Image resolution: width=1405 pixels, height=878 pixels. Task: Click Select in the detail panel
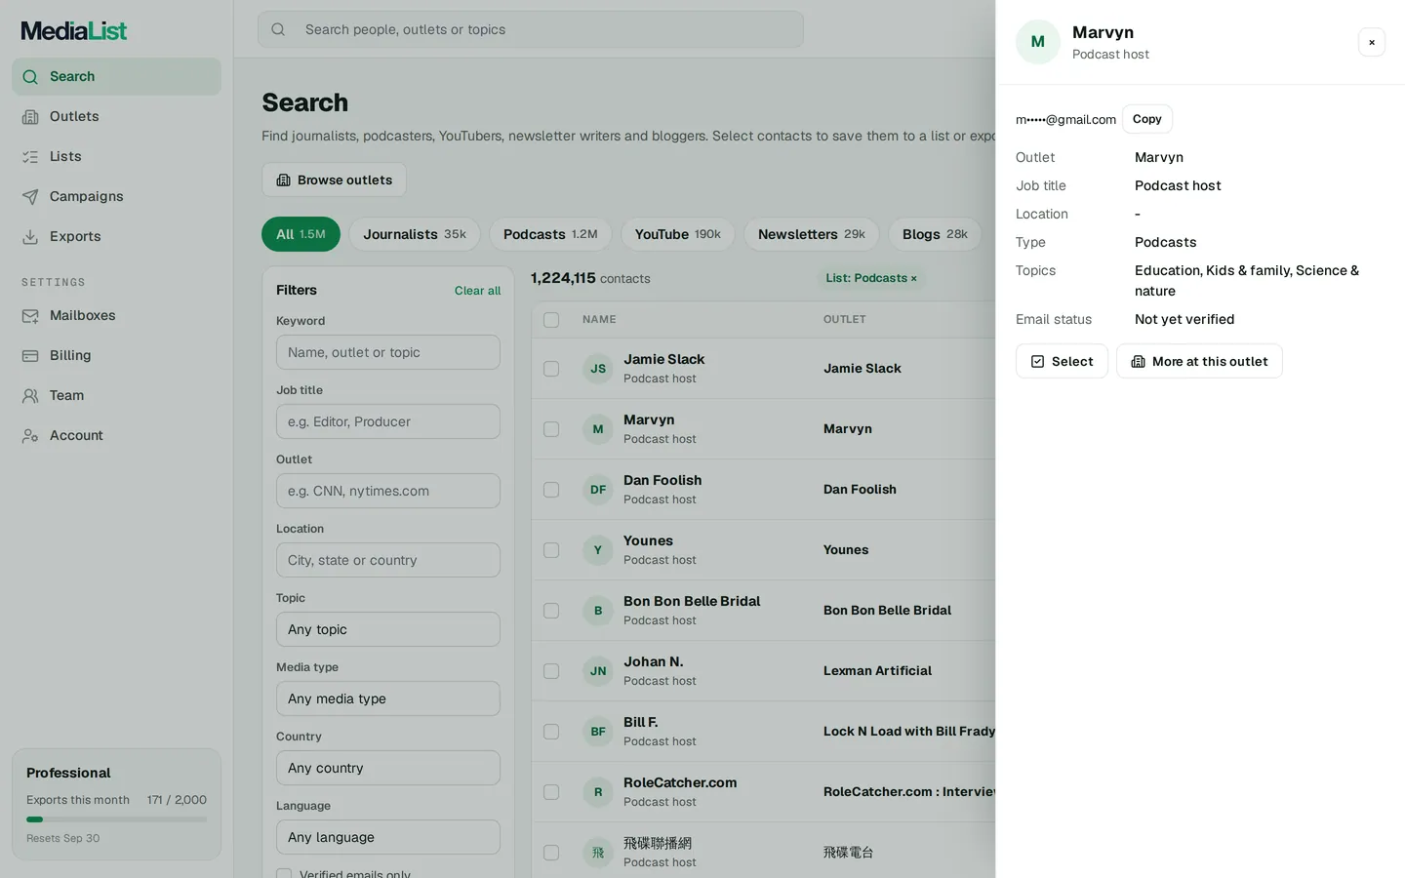click(1062, 361)
